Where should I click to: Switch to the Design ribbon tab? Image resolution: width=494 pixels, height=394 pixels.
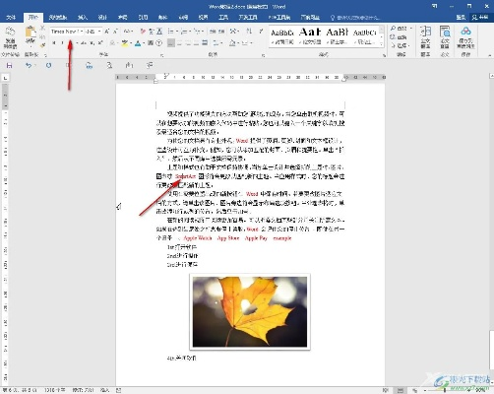pos(102,17)
